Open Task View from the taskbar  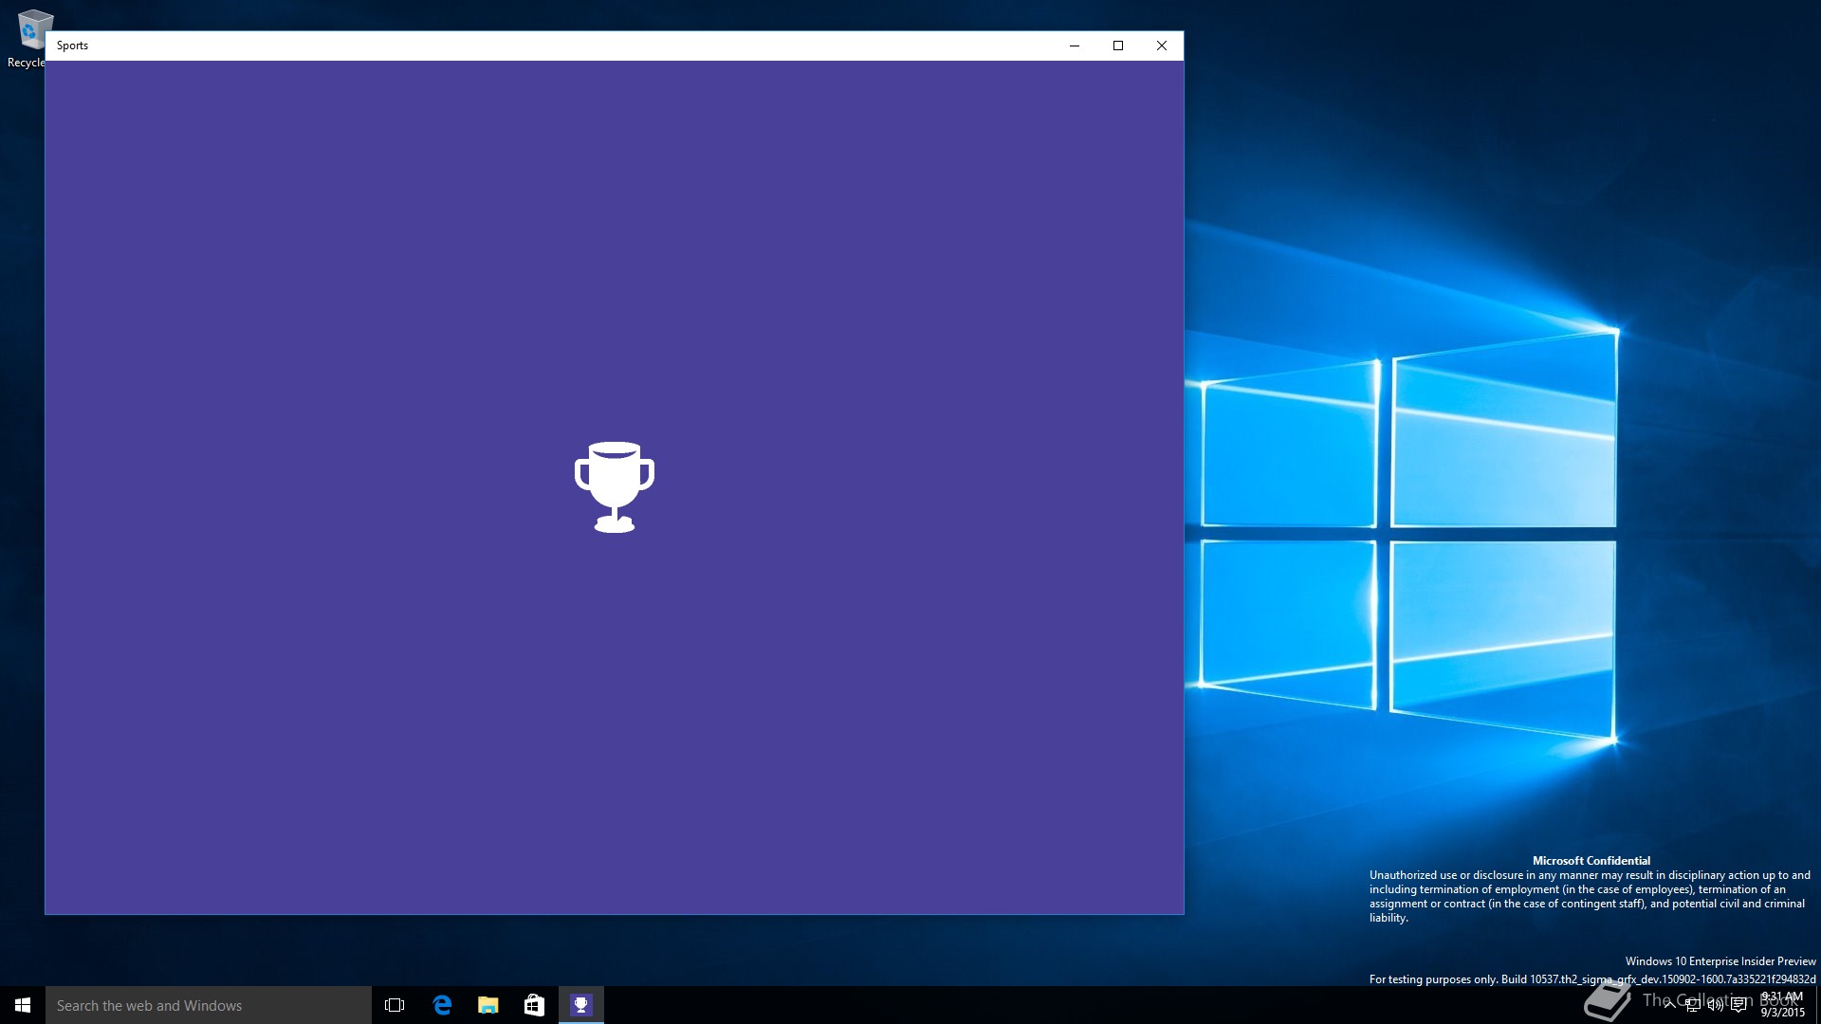click(x=395, y=1005)
